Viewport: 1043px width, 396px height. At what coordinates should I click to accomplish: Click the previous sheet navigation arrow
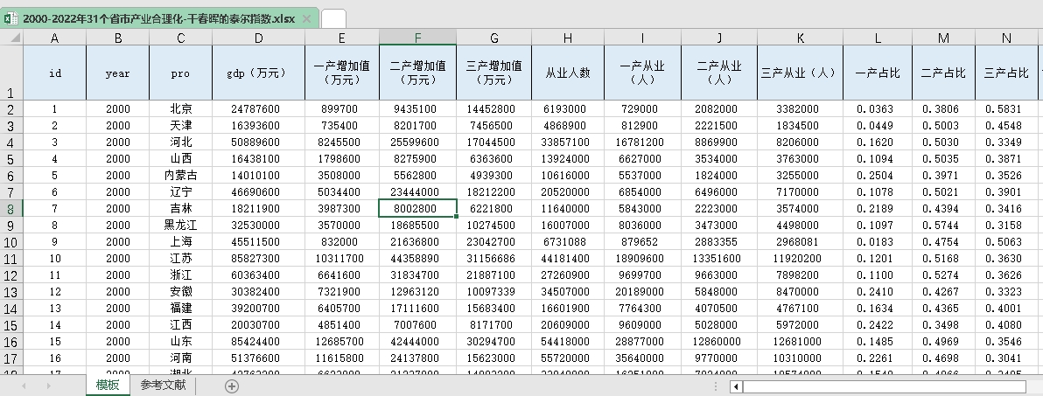[x=24, y=386]
